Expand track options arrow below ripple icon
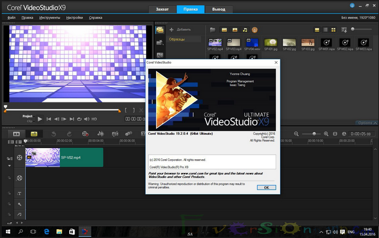 [9, 166]
